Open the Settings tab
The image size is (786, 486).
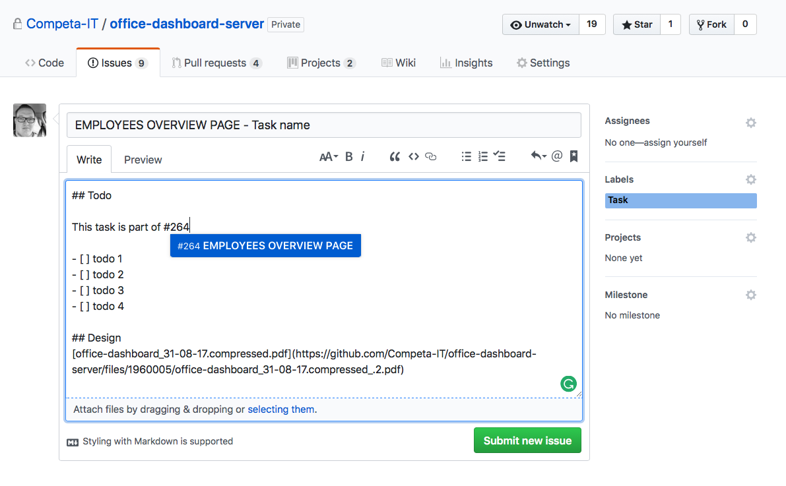click(543, 63)
